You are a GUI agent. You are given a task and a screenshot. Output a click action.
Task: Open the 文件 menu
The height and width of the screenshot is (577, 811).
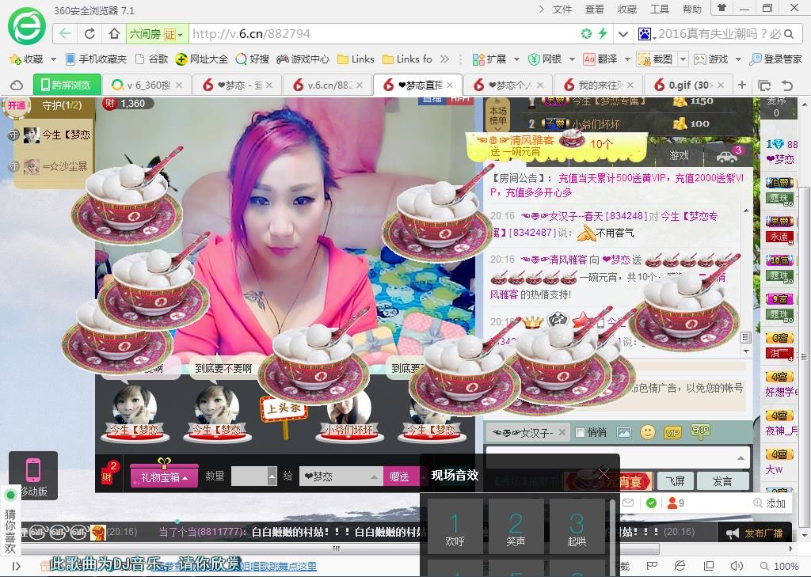click(562, 9)
